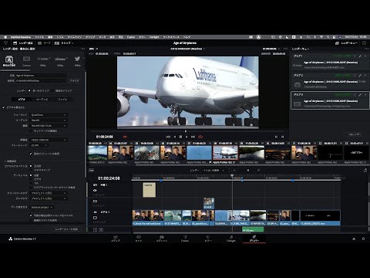
Task: Open the Media page icon
Action: point(116,239)
